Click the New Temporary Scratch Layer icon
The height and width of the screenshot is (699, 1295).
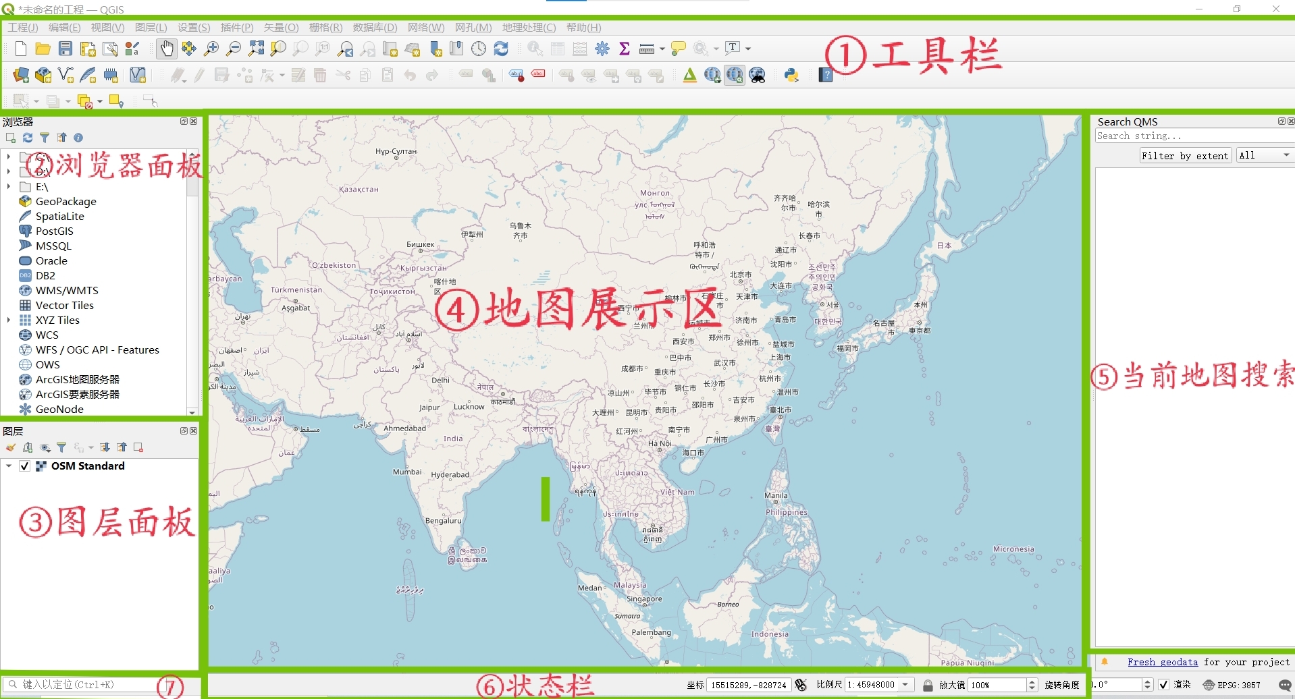click(111, 75)
